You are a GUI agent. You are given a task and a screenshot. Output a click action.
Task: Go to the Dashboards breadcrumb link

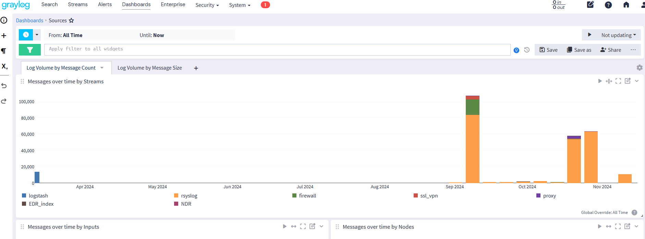[x=29, y=21]
